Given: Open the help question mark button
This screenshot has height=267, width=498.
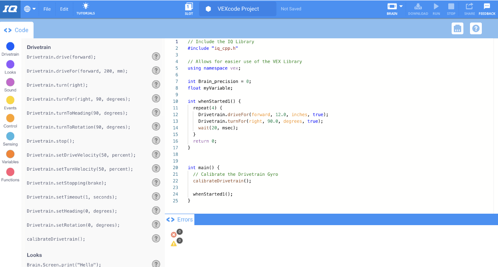Looking at the screenshot, I should click(476, 28).
